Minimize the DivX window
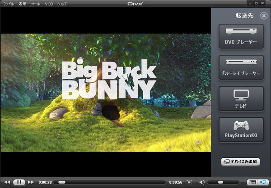Viewport: 271px width, 188px height. point(250,3)
